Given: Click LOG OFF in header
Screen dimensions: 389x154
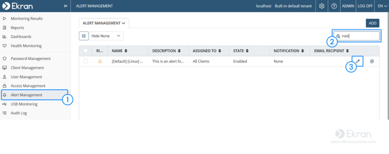Looking at the screenshot, I should coord(365,6).
